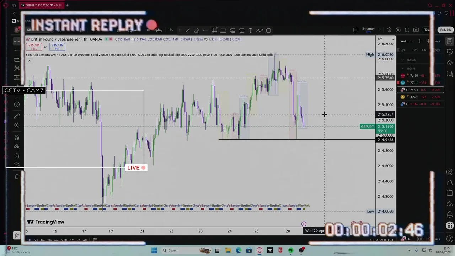455x256 pixels.
Task: Select the zoom in magnifier tool
Action: coord(17,125)
